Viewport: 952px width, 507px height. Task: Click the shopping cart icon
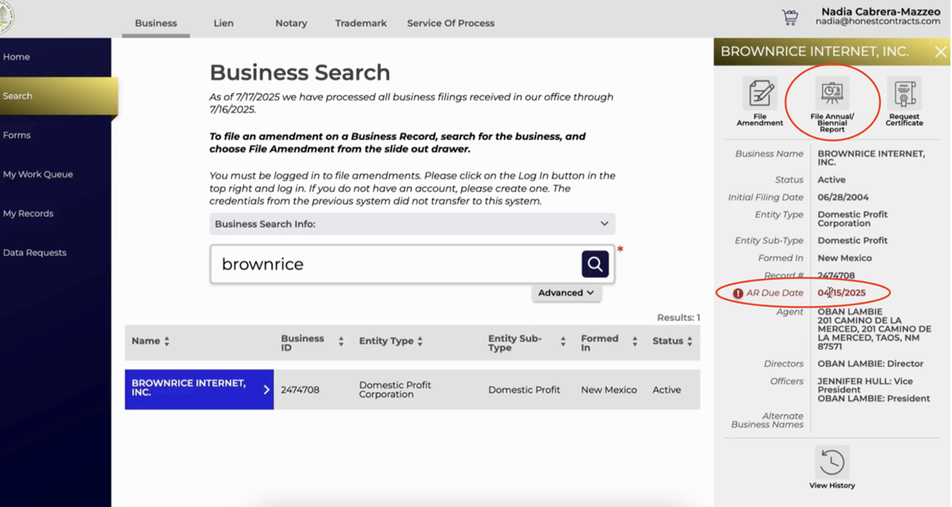[x=789, y=17]
